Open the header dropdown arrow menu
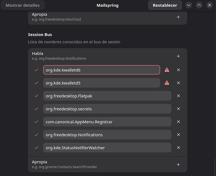 click(x=188, y=5)
